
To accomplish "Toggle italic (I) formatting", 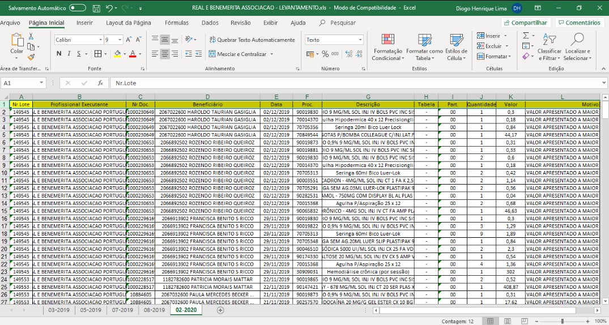I will [70, 54].
